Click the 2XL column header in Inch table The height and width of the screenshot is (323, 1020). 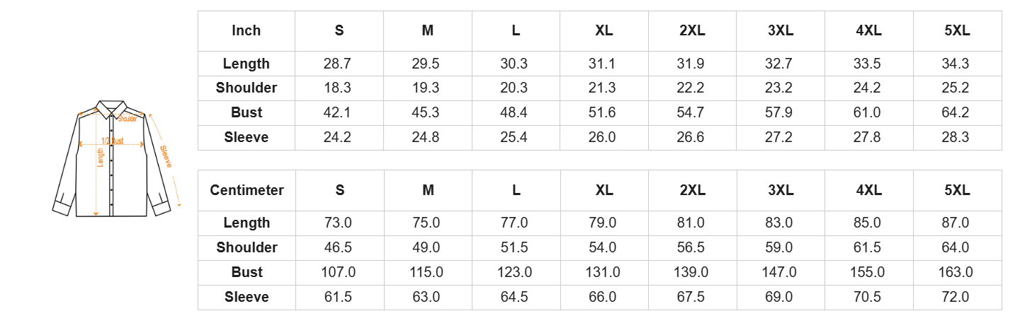click(x=692, y=30)
